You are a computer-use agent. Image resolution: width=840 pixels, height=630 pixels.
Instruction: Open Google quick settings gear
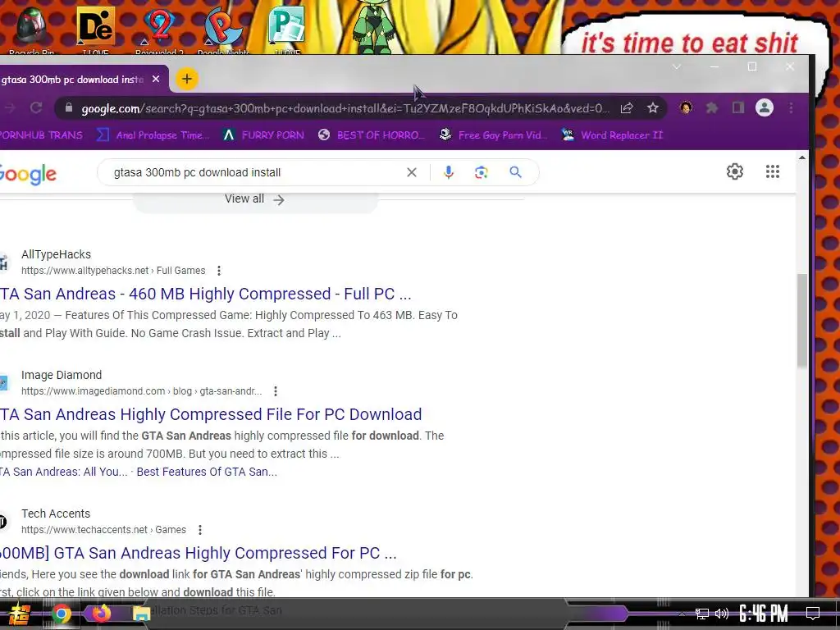click(x=735, y=171)
